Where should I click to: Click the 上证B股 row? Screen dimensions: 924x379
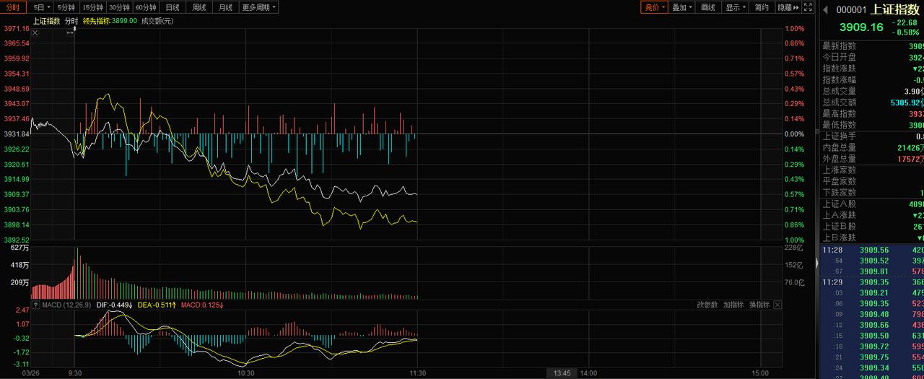click(871, 226)
